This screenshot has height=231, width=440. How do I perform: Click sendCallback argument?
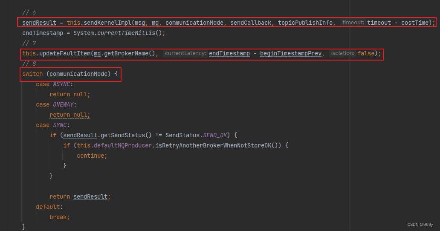(x=251, y=23)
